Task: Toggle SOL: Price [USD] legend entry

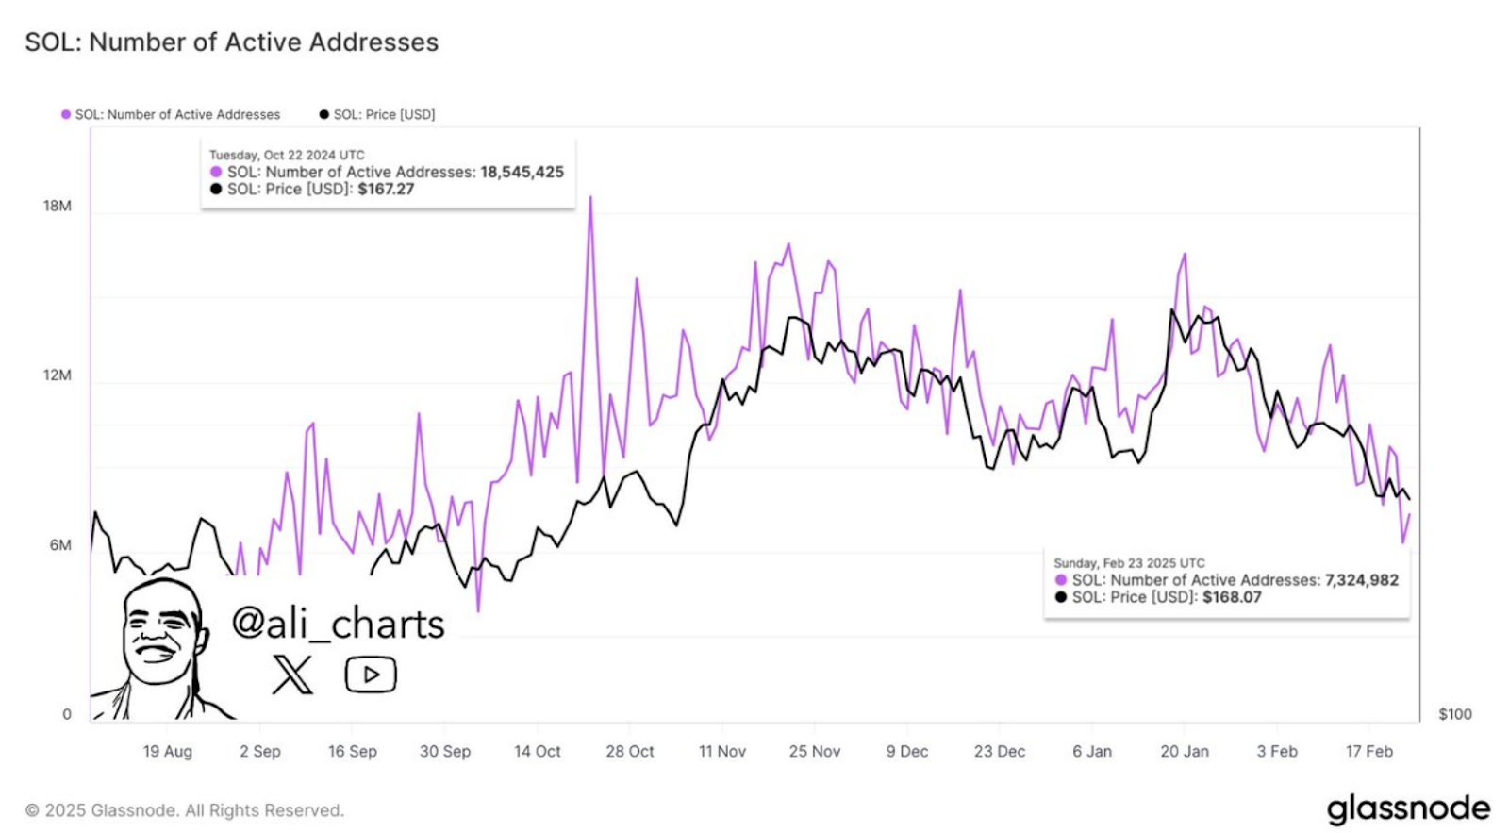Action: pos(377,114)
